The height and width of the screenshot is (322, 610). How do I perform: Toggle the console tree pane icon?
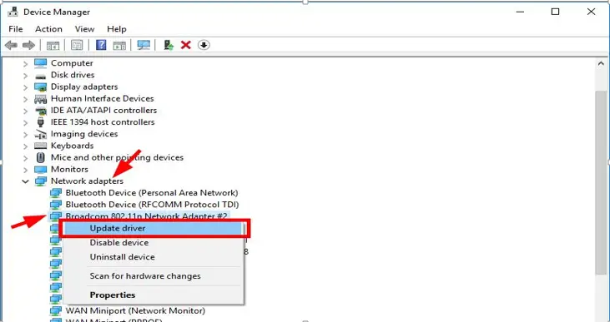pyautogui.click(x=53, y=46)
